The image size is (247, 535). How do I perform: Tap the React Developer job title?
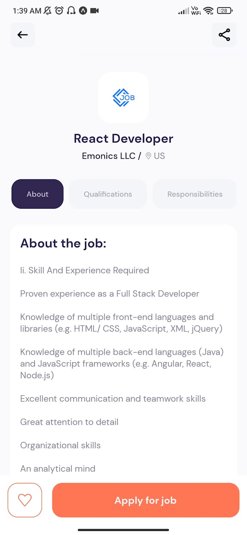[123, 138]
